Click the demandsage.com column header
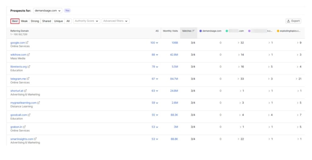Image resolution: width=312 pixels, height=160 pixels. coord(210,31)
